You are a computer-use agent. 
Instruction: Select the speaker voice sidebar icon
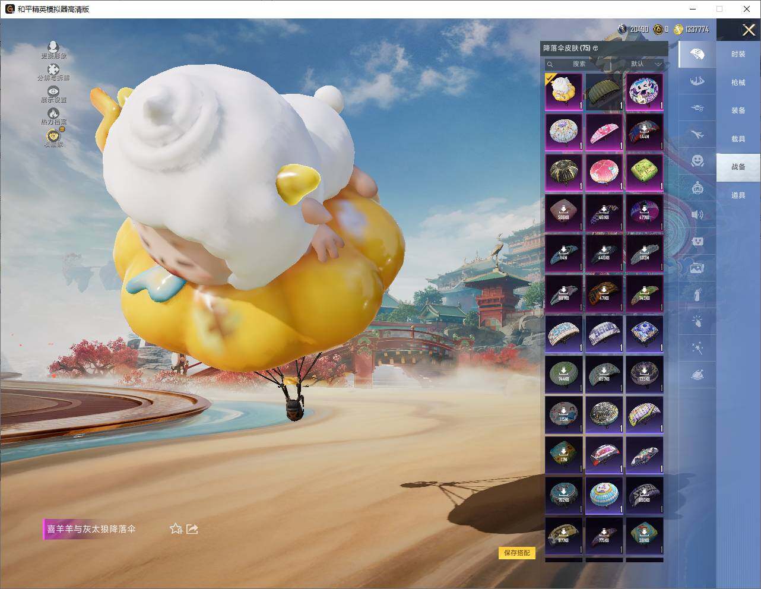697,215
